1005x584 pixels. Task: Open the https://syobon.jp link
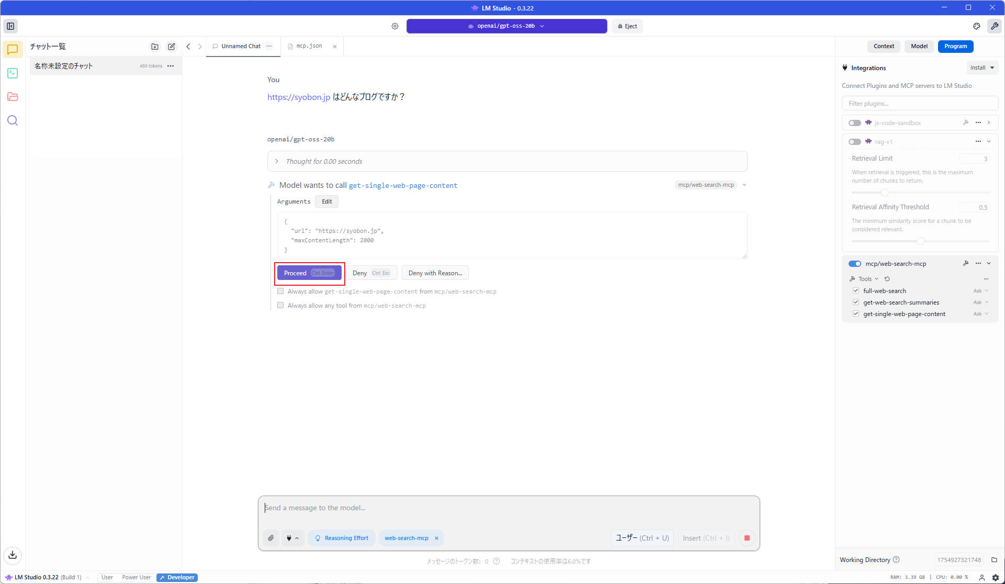(299, 97)
